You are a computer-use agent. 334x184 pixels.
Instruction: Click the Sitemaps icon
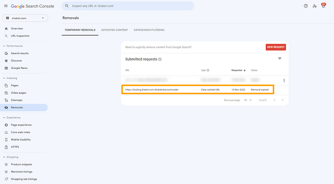(x=6, y=100)
